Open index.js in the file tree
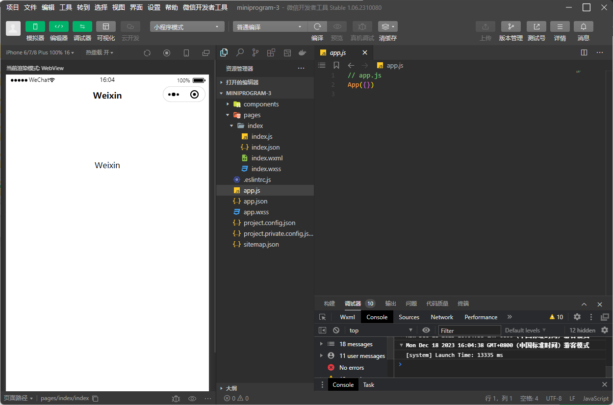 [265, 136]
